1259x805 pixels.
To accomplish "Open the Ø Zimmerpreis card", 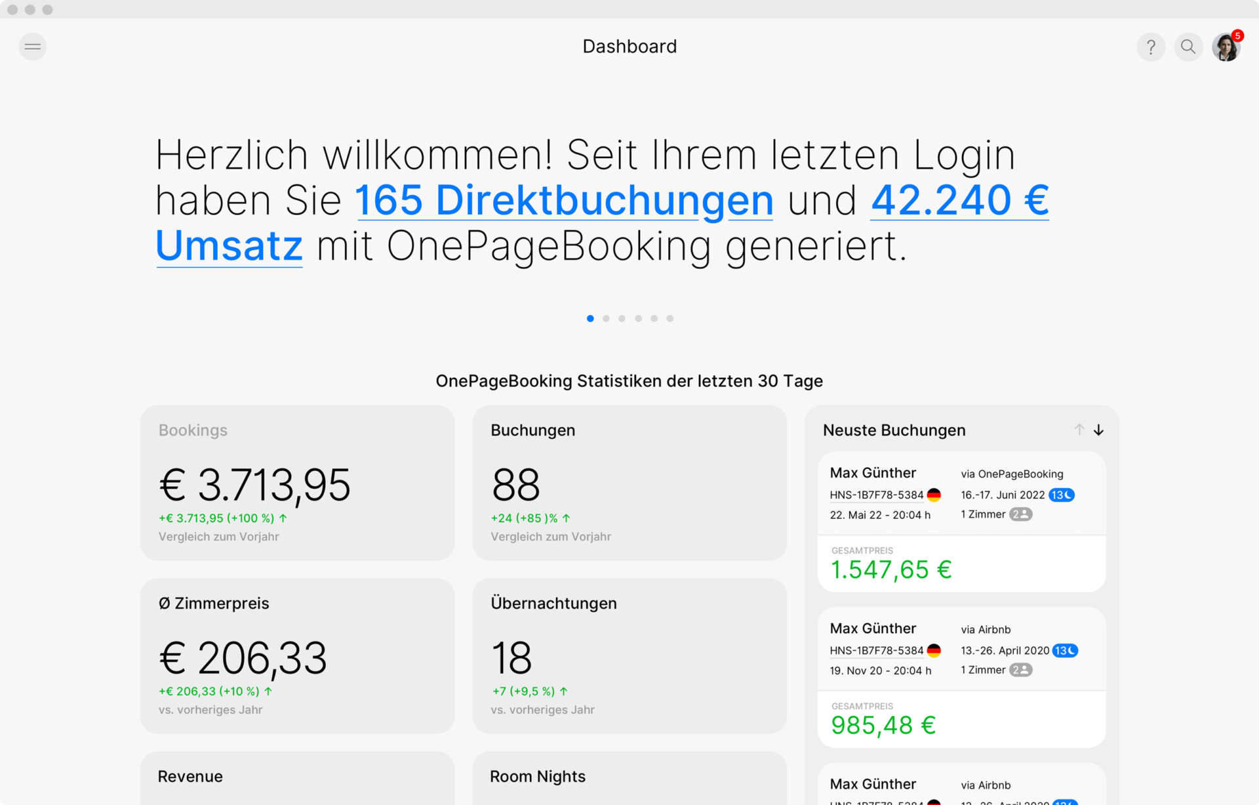I will coord(297,655).
